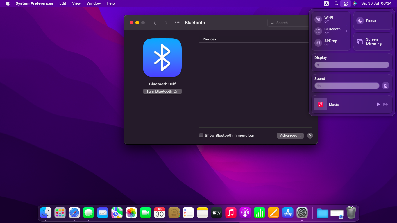Open the View menu
Image resolution: width=397 pixels, height=223 pixels.
pyautogui.click(x=76, y=3)
